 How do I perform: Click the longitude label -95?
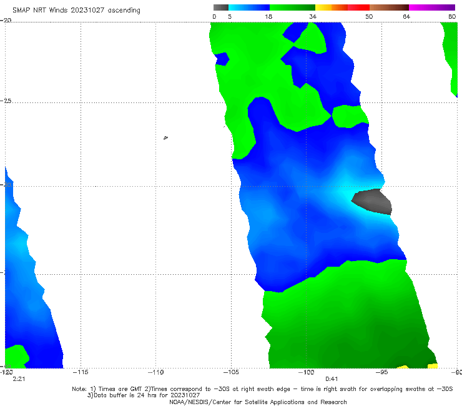pyautogui.click(x=381, y=372)
